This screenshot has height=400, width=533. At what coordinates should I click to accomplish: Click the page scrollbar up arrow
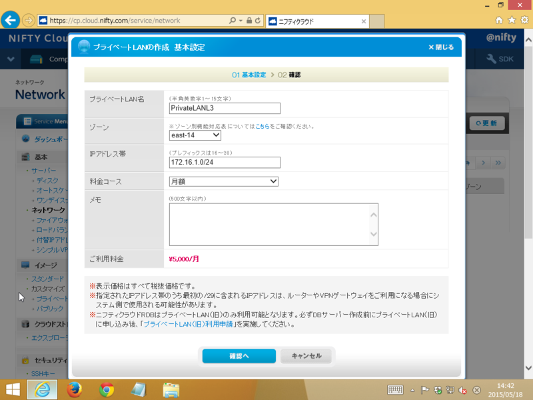(528, 40)
